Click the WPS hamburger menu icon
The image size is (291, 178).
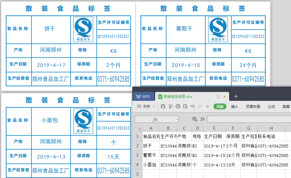tap(139, 107)
